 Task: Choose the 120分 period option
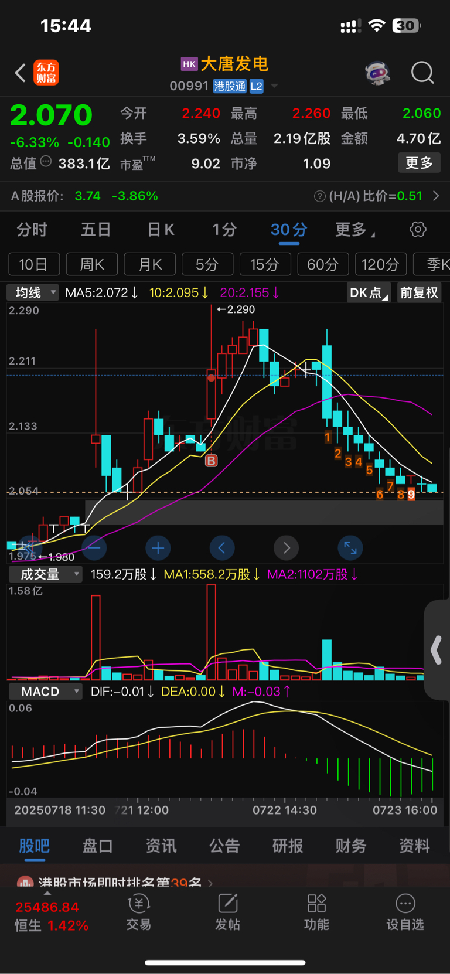coord(381,264)
